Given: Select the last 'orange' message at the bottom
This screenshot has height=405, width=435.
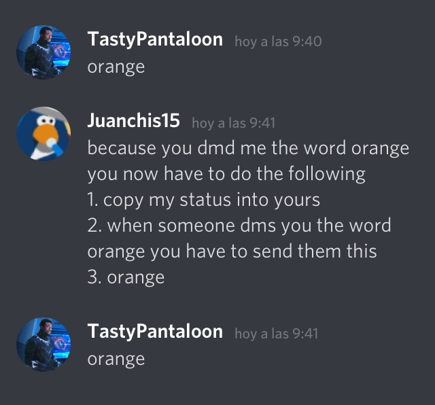Looking at the screenshot, I should tap(116, 359).
